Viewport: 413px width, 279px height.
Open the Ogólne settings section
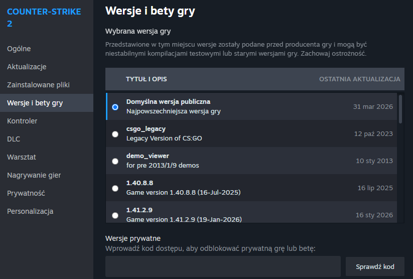pyautogui.click(x=19, y=49)
